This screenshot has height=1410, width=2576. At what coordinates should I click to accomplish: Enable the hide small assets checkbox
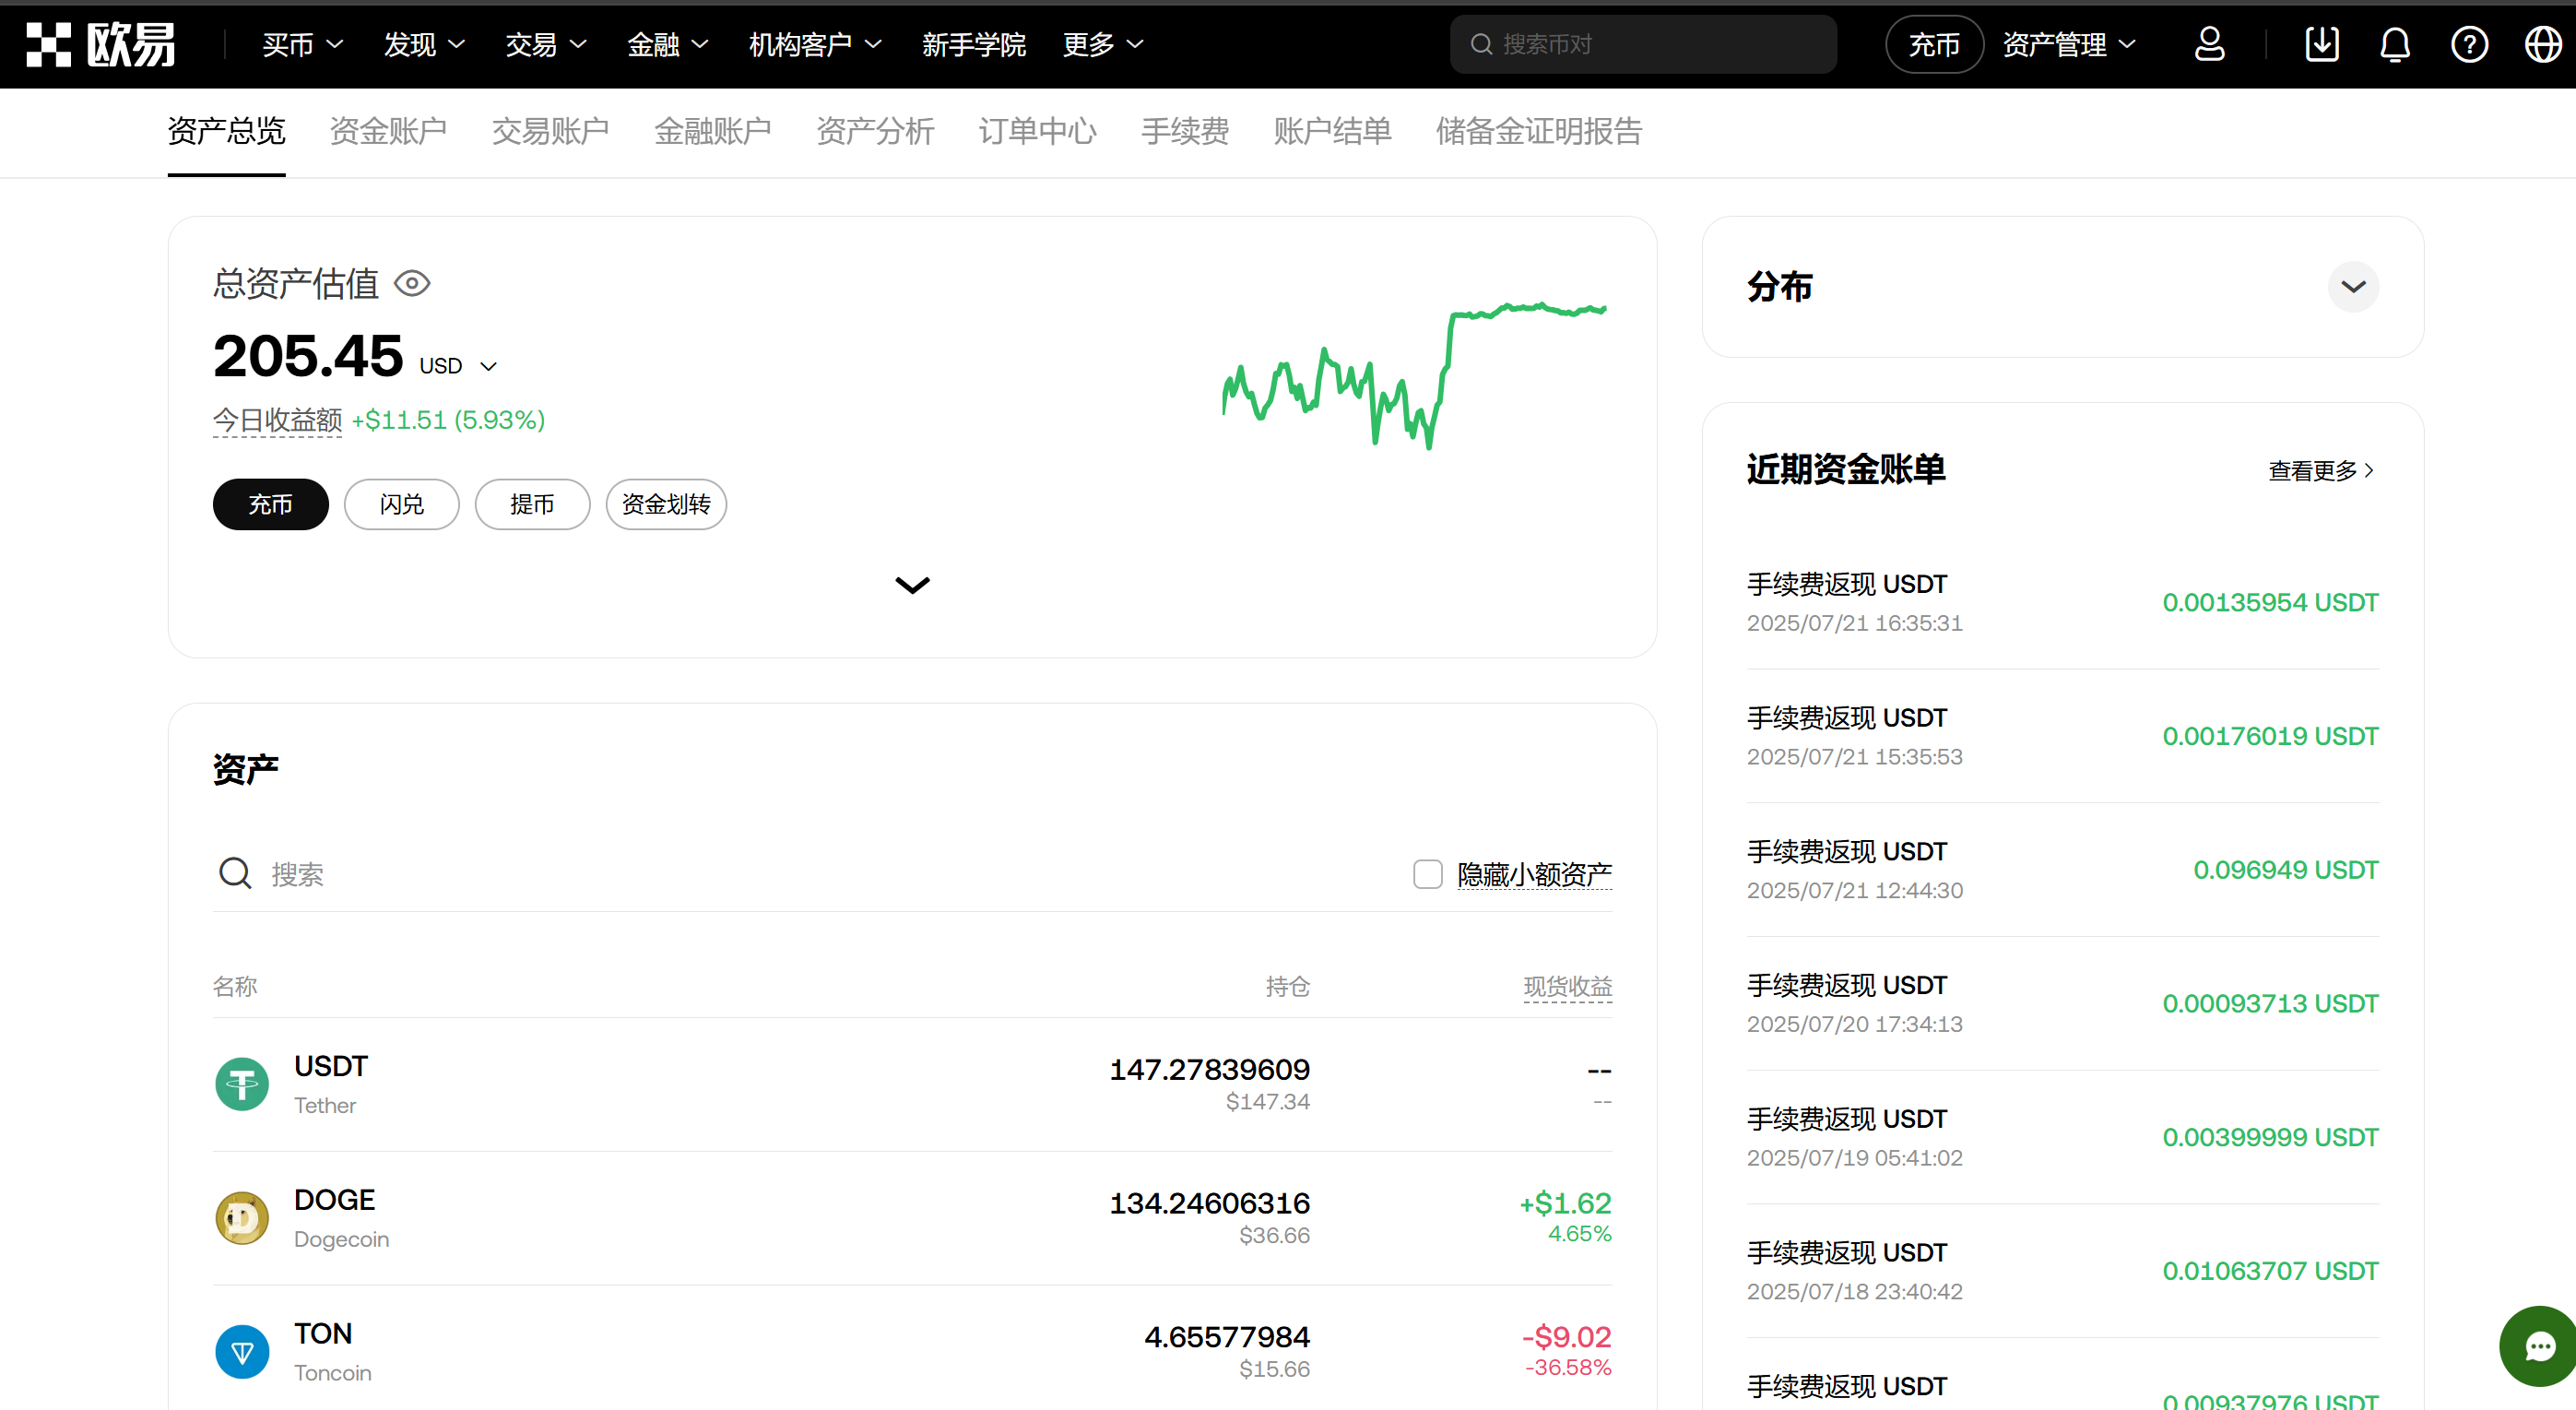click(1427, 874)
